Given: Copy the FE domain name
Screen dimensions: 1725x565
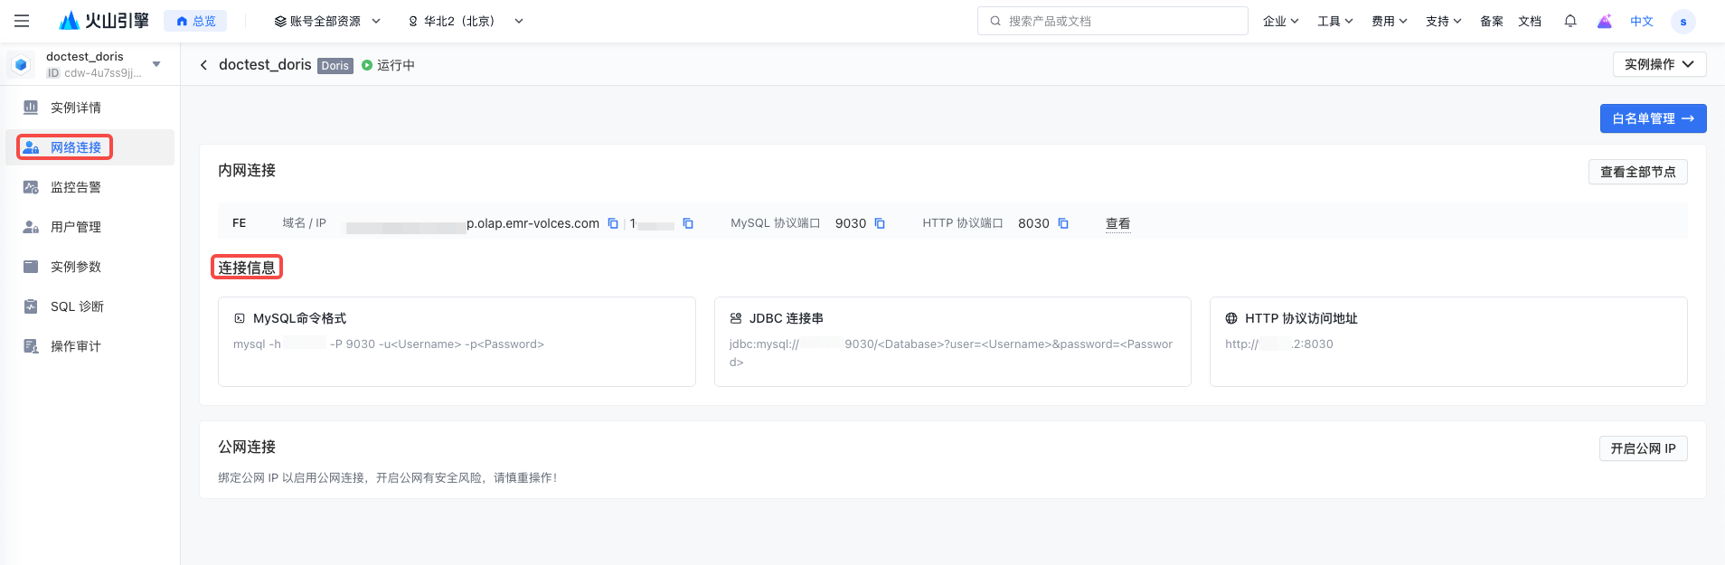Looking at the screenshot, I should [613, 223].
